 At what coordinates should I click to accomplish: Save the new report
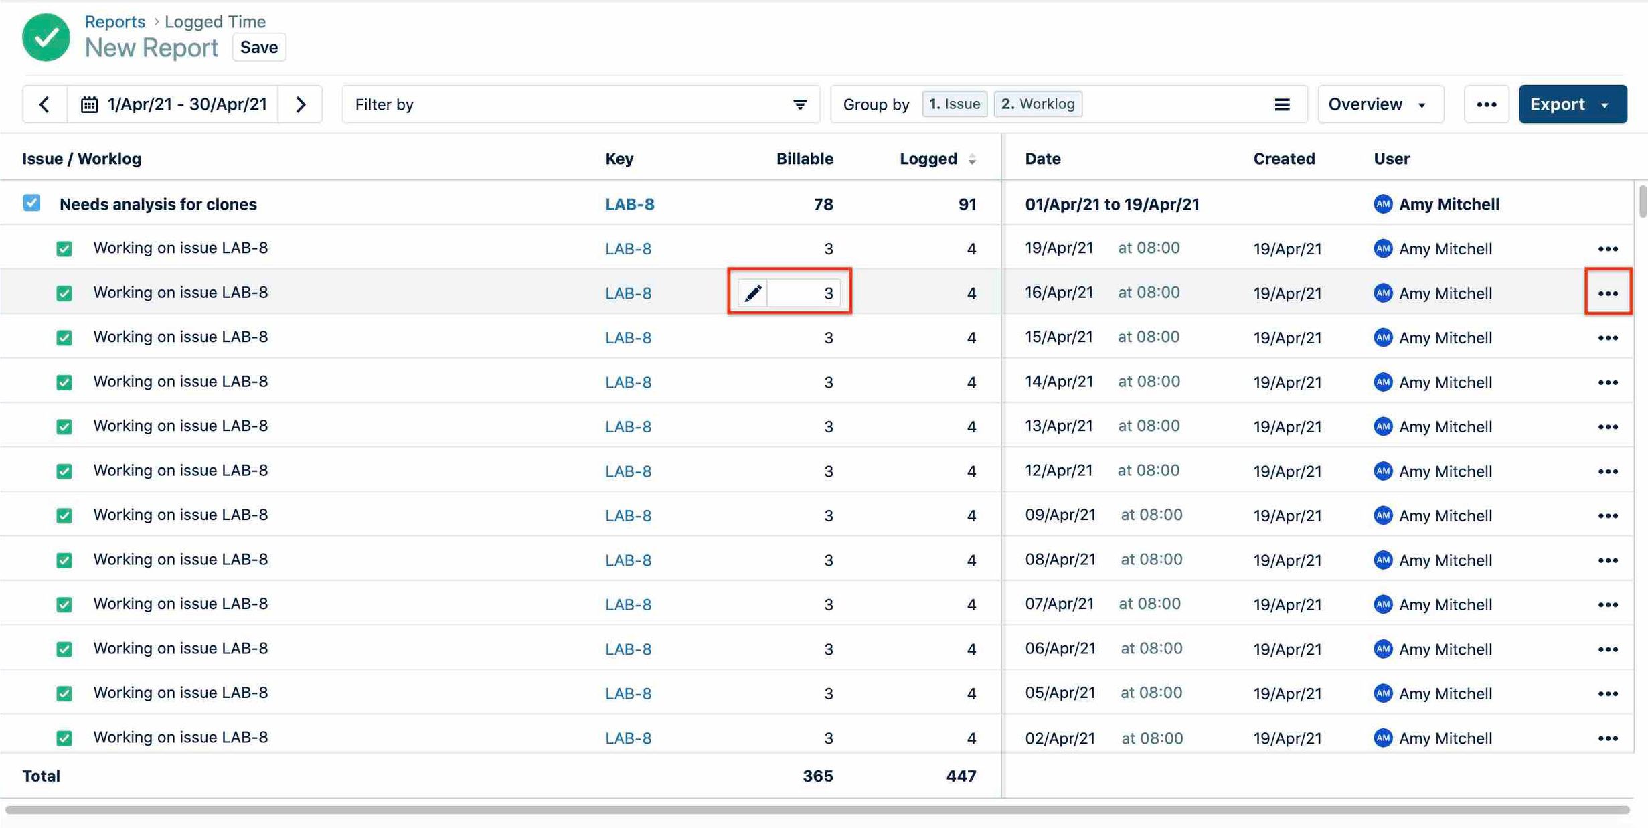[x=258, y=47]
